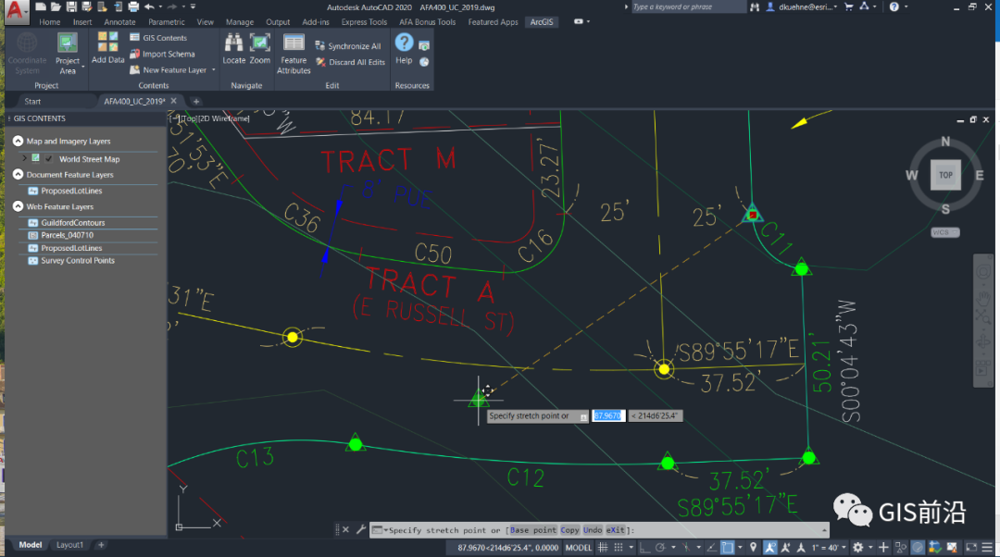Click the Help question mark icon
The height and width of the screenshot is (557, 1000).
[x=404, y=47]
